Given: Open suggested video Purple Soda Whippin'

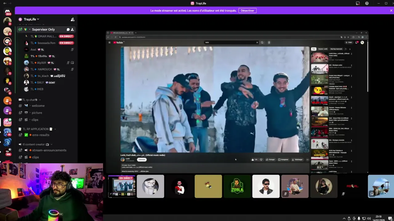Looking at the screenshot, I should [x=331, y=79].
